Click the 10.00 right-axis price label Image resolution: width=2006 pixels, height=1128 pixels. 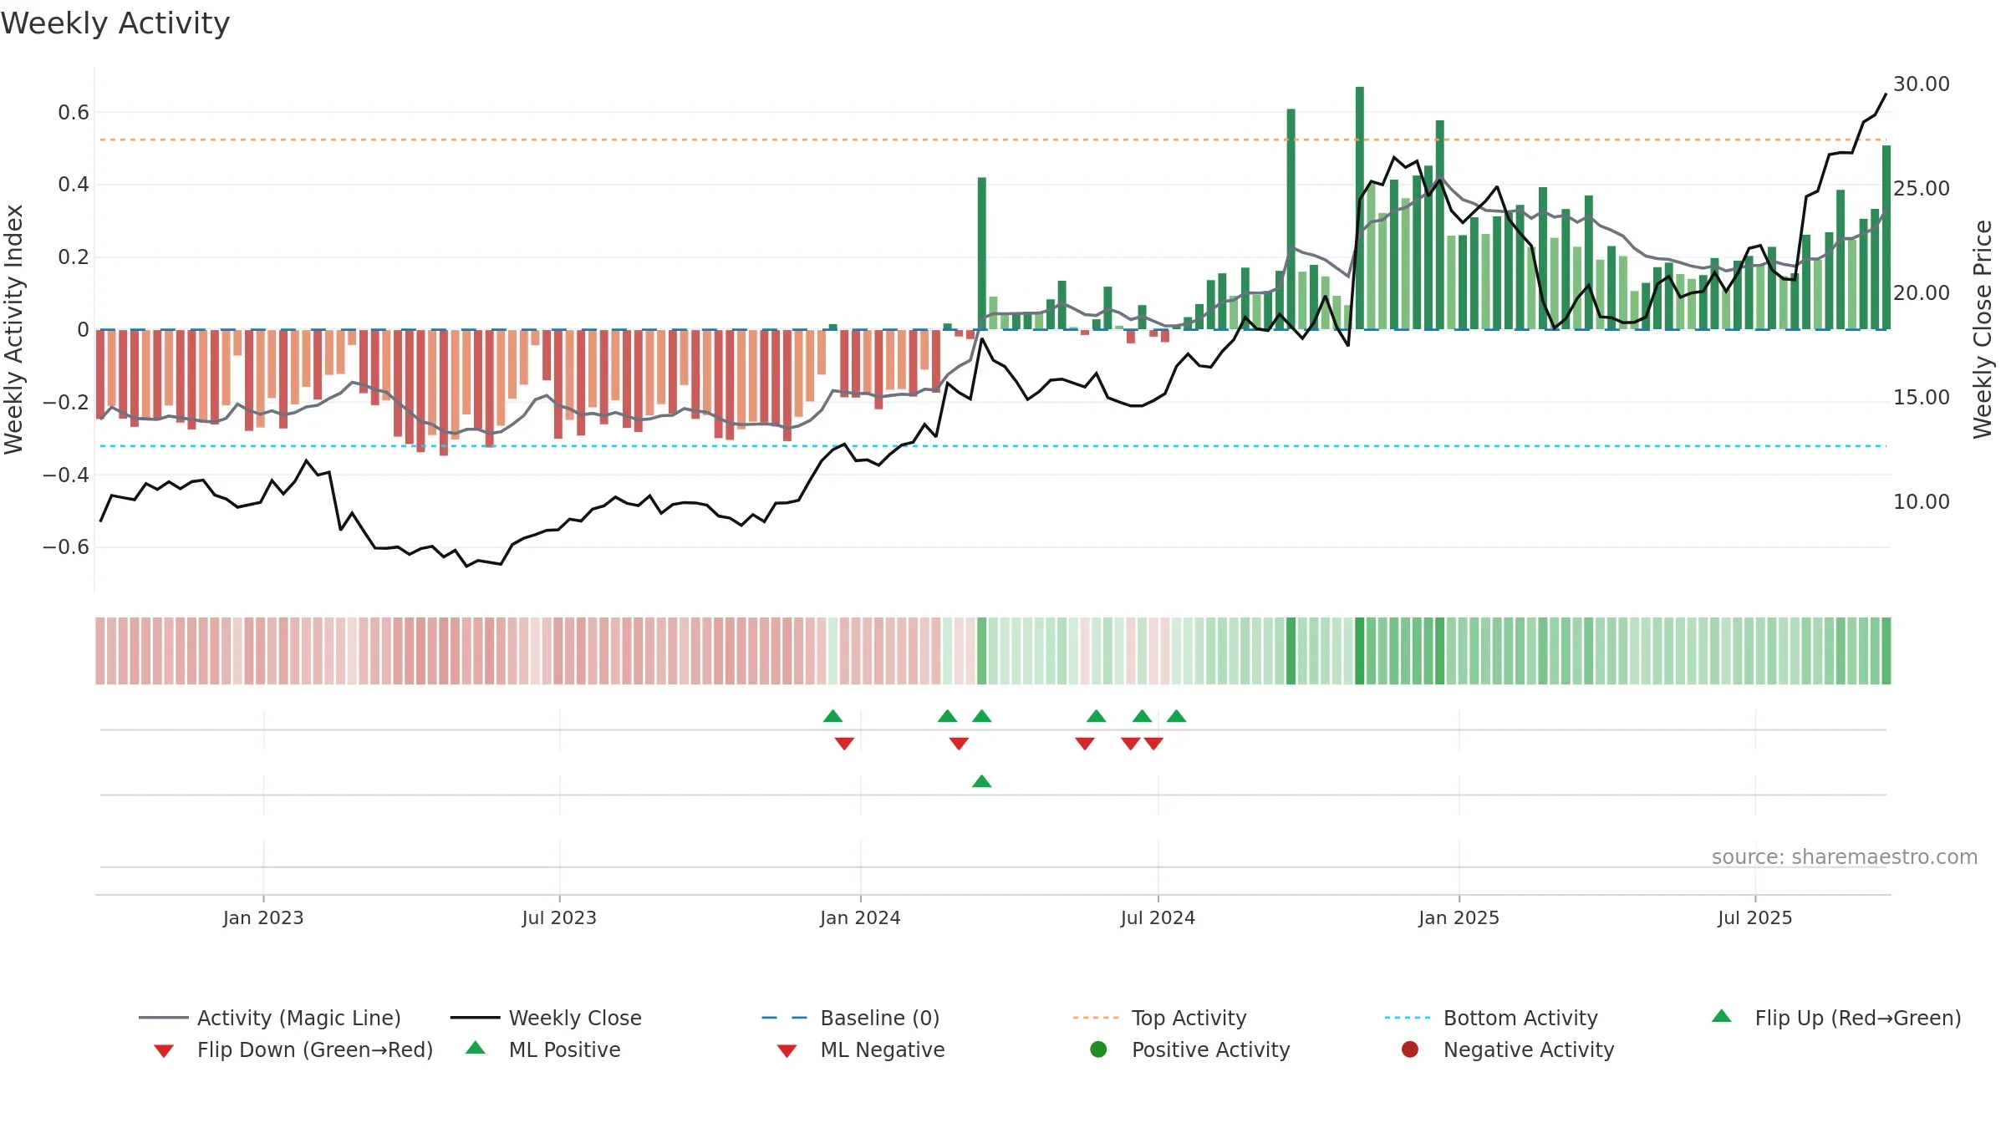[x=1922, y=502]
